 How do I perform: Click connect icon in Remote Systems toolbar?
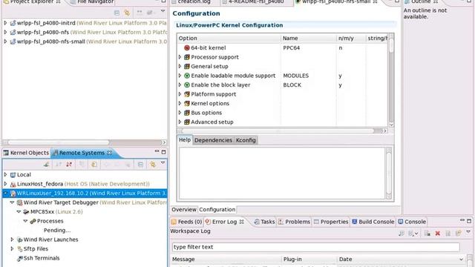click(46, 165)
